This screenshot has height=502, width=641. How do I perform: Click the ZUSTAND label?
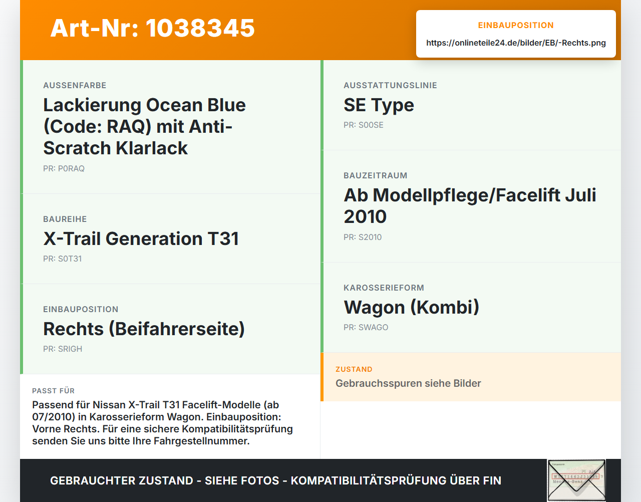coord(354,370)
